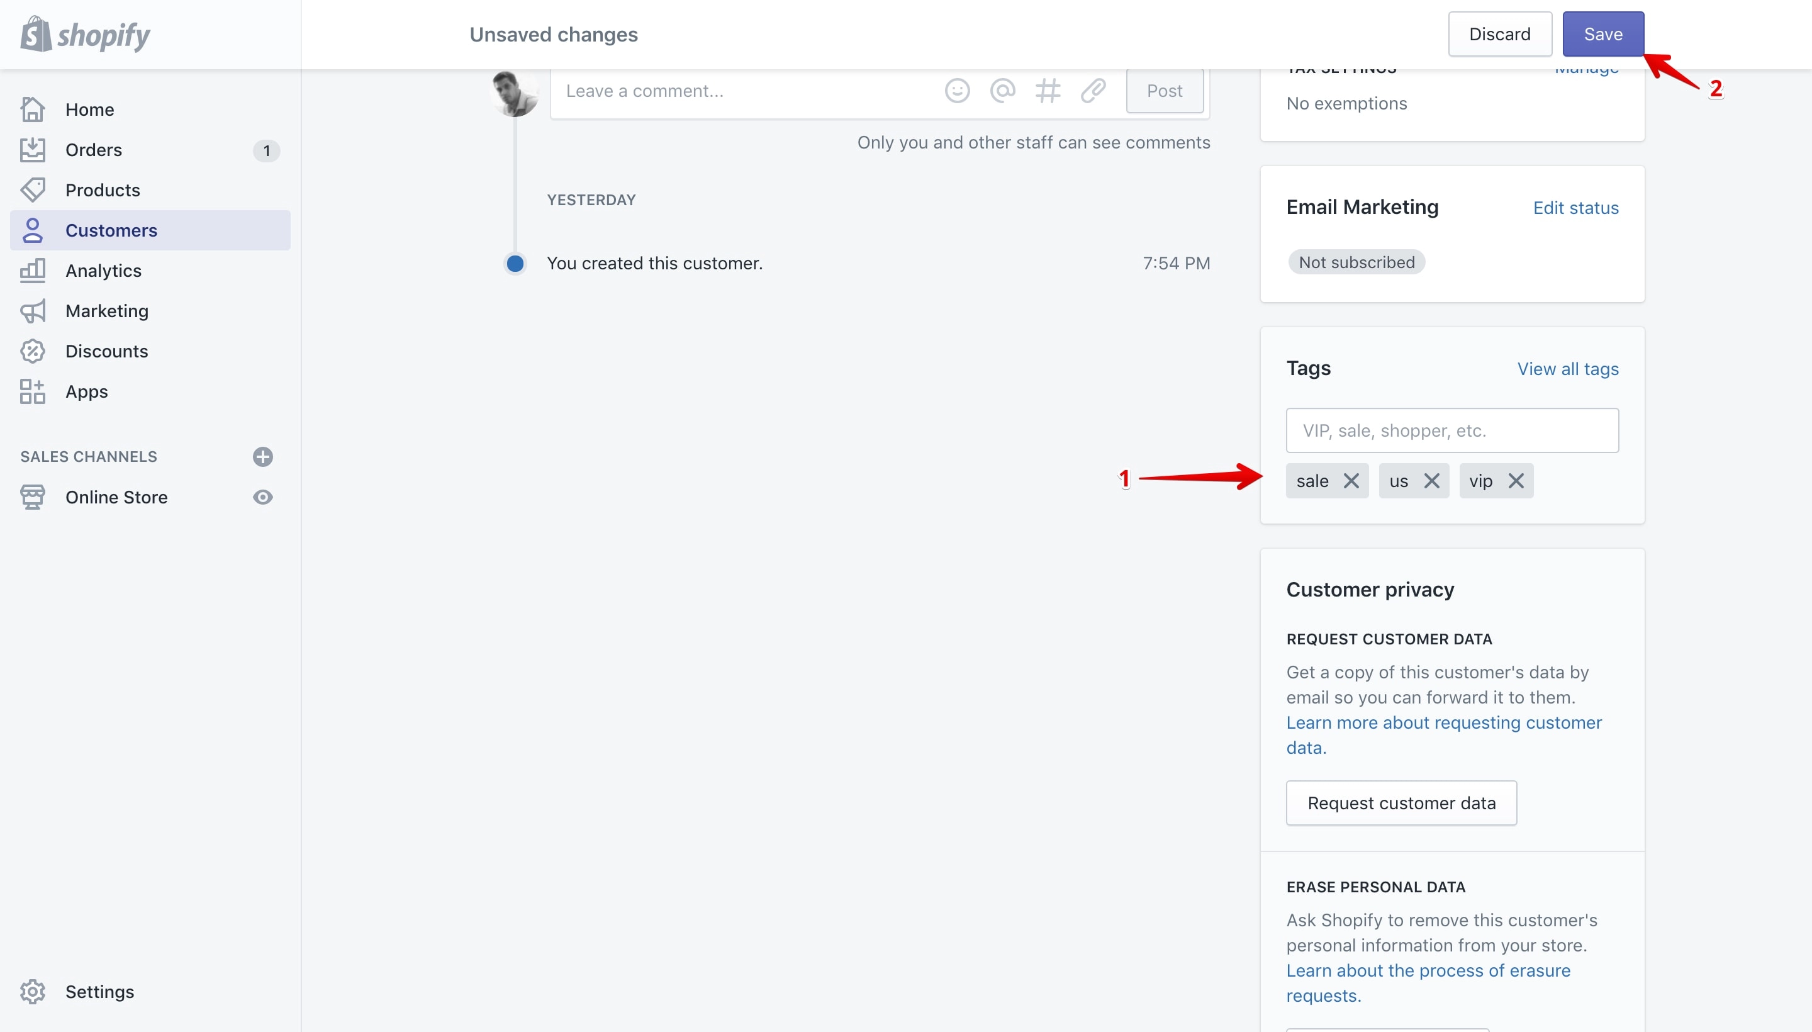This screenshot has height=1032, width=1812.
Task: Click the Orders count badge 1
Action: click(266, 150)
